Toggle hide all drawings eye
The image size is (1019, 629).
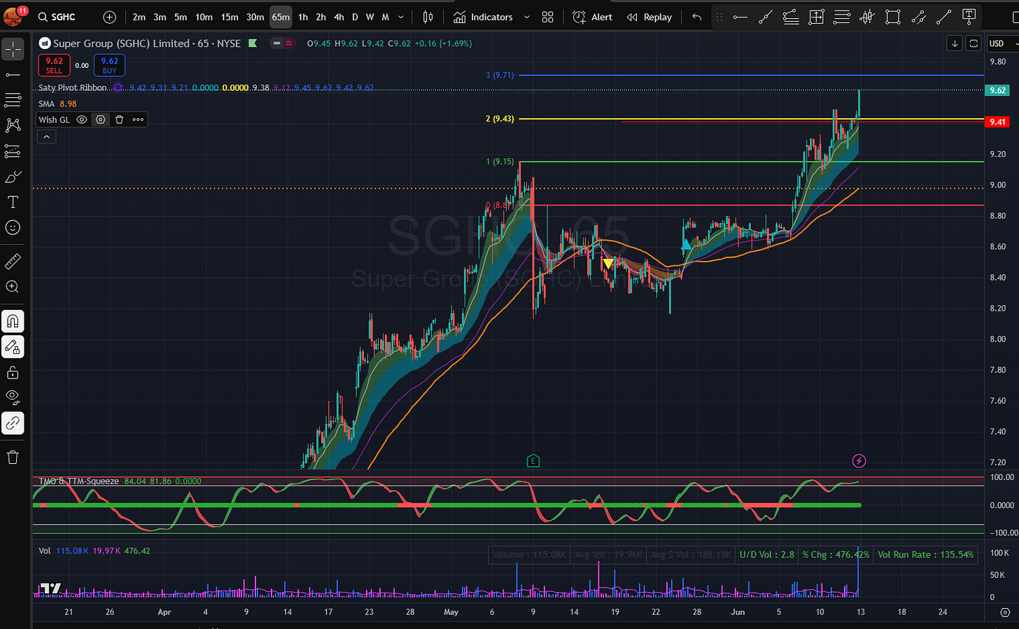(13, 397)
